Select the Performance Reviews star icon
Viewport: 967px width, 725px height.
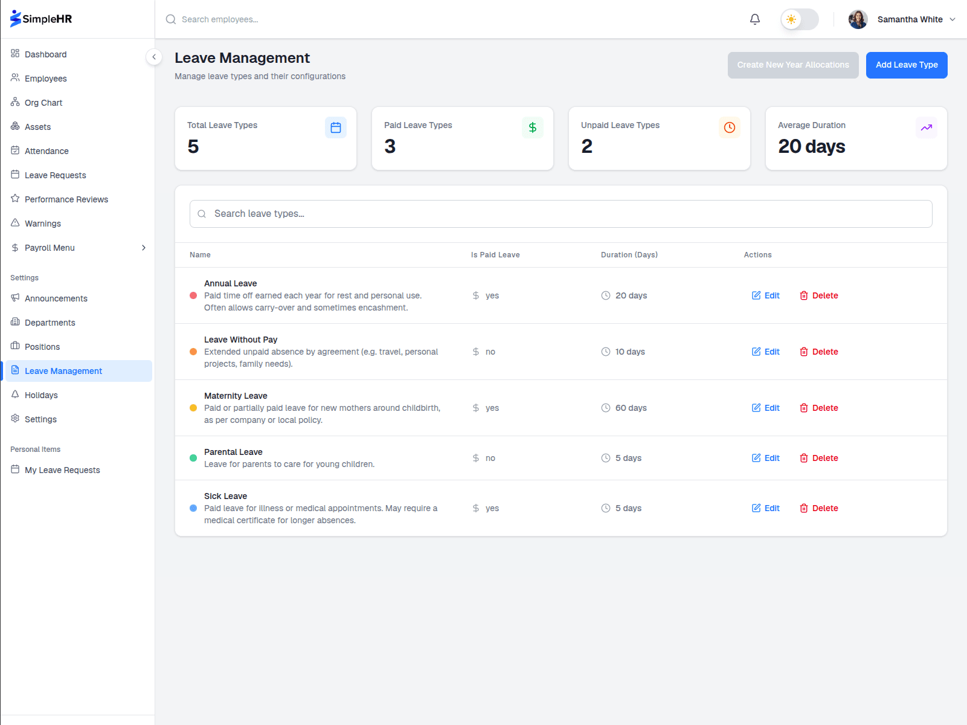tap(14, 199)
